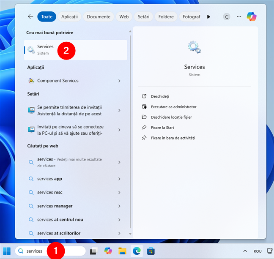Screen dimensions: 274x259
Task: Click the Windows Start button
Action: 7,251
